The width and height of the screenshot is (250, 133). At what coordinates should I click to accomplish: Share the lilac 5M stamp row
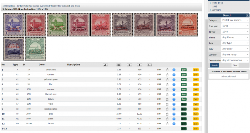[x=167, y=85]
